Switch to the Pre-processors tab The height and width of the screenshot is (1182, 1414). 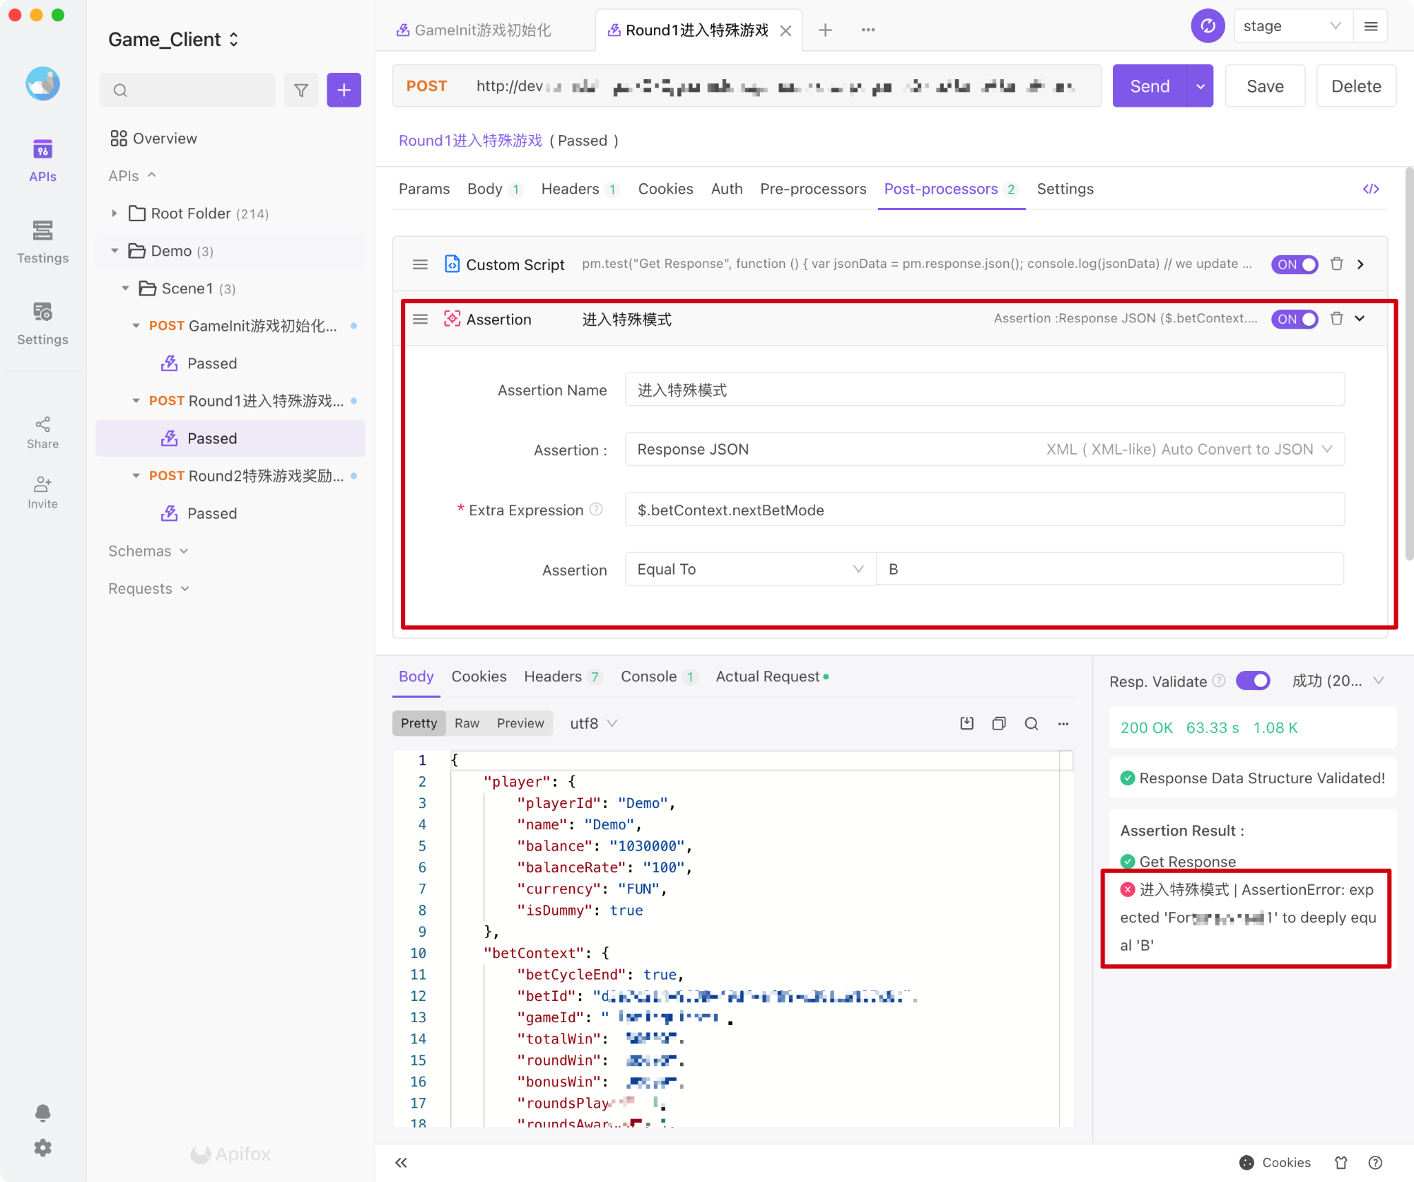pos(813,189)
